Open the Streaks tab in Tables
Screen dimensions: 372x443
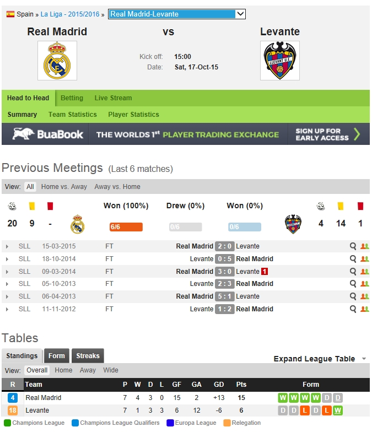click(x=88, y=356)
